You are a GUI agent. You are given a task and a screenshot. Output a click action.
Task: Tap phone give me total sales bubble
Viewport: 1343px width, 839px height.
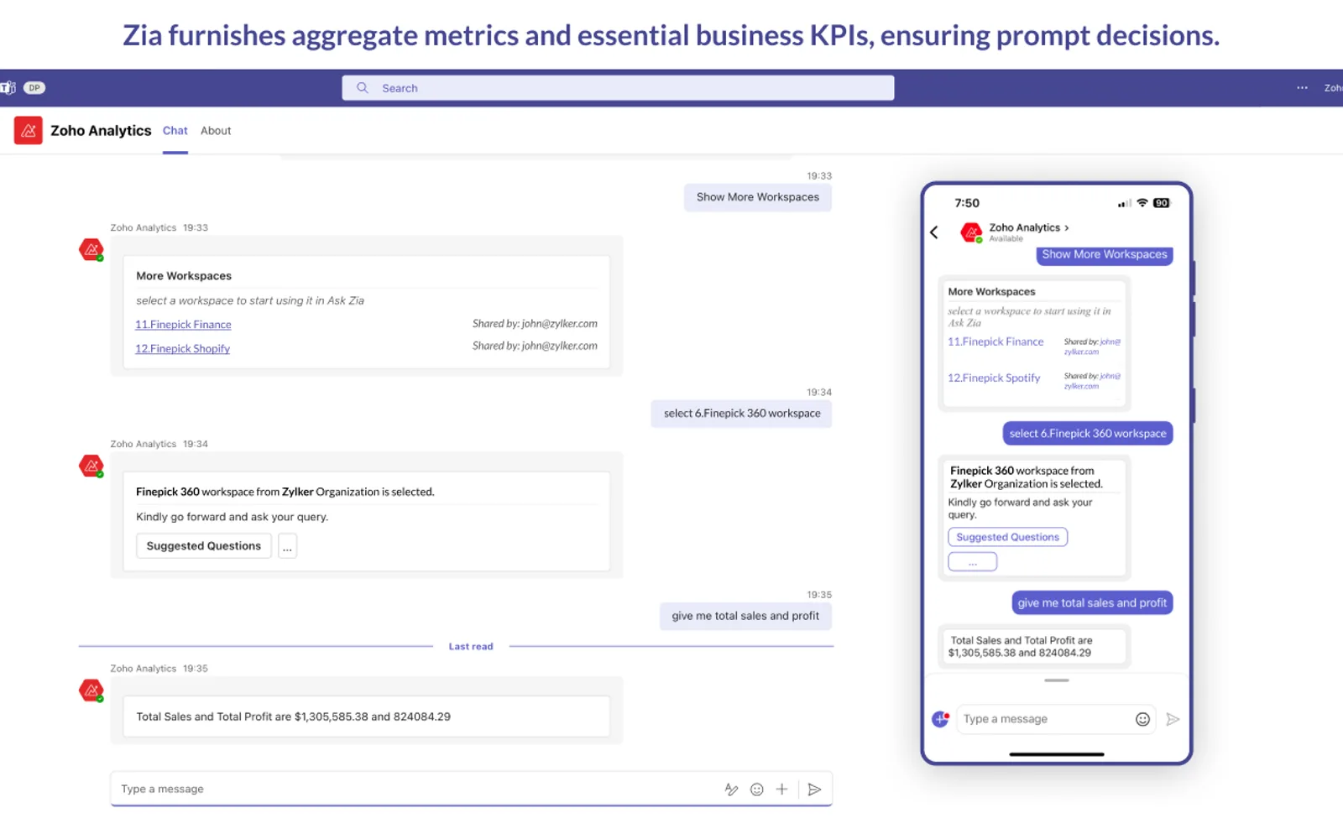point(1092,602)
